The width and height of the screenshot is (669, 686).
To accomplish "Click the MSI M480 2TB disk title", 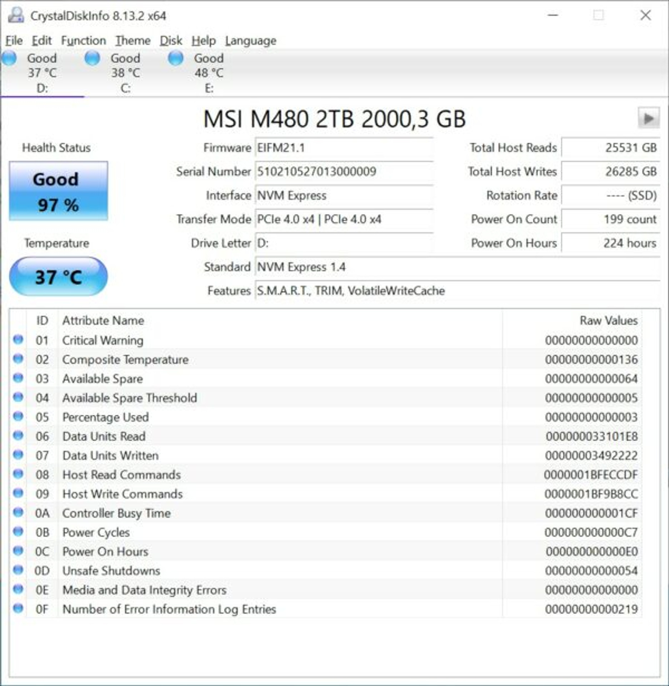I will 334,119.
